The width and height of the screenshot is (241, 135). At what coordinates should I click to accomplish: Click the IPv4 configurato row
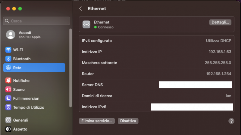(x=156, y=40)
